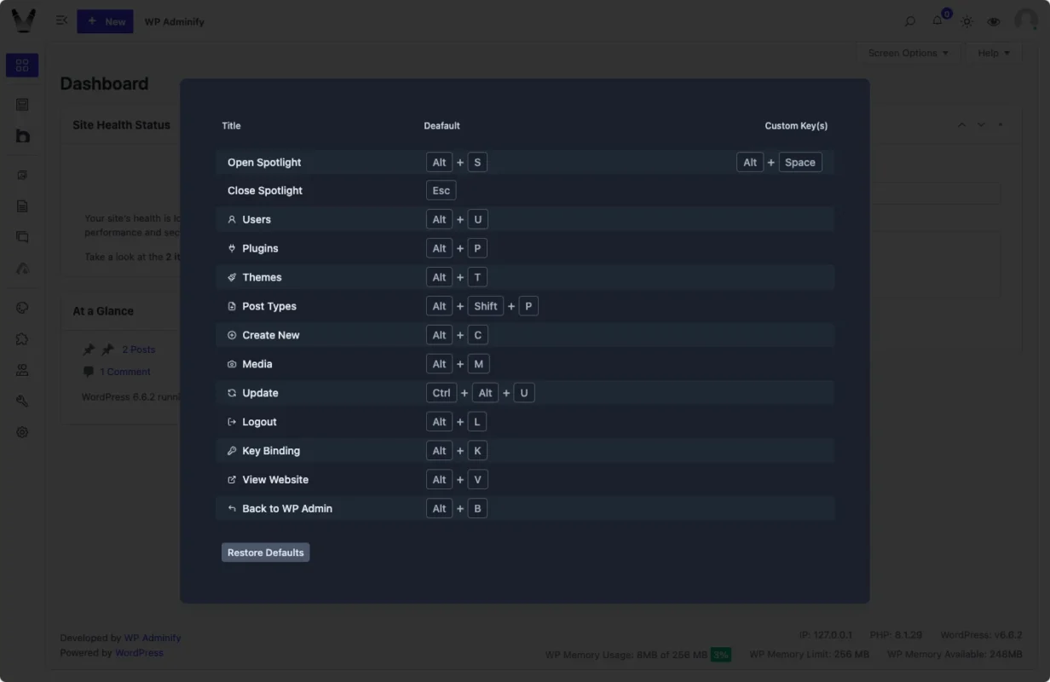Image resolution: width=1050 pixels, height=682 pixels.
Task: Click the WP Adminify label in the top bar
Action: (174, 21)
